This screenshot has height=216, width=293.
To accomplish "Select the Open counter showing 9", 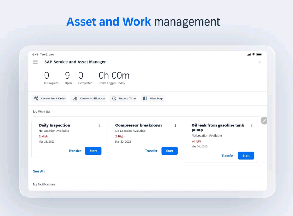I will pos(68,78).
